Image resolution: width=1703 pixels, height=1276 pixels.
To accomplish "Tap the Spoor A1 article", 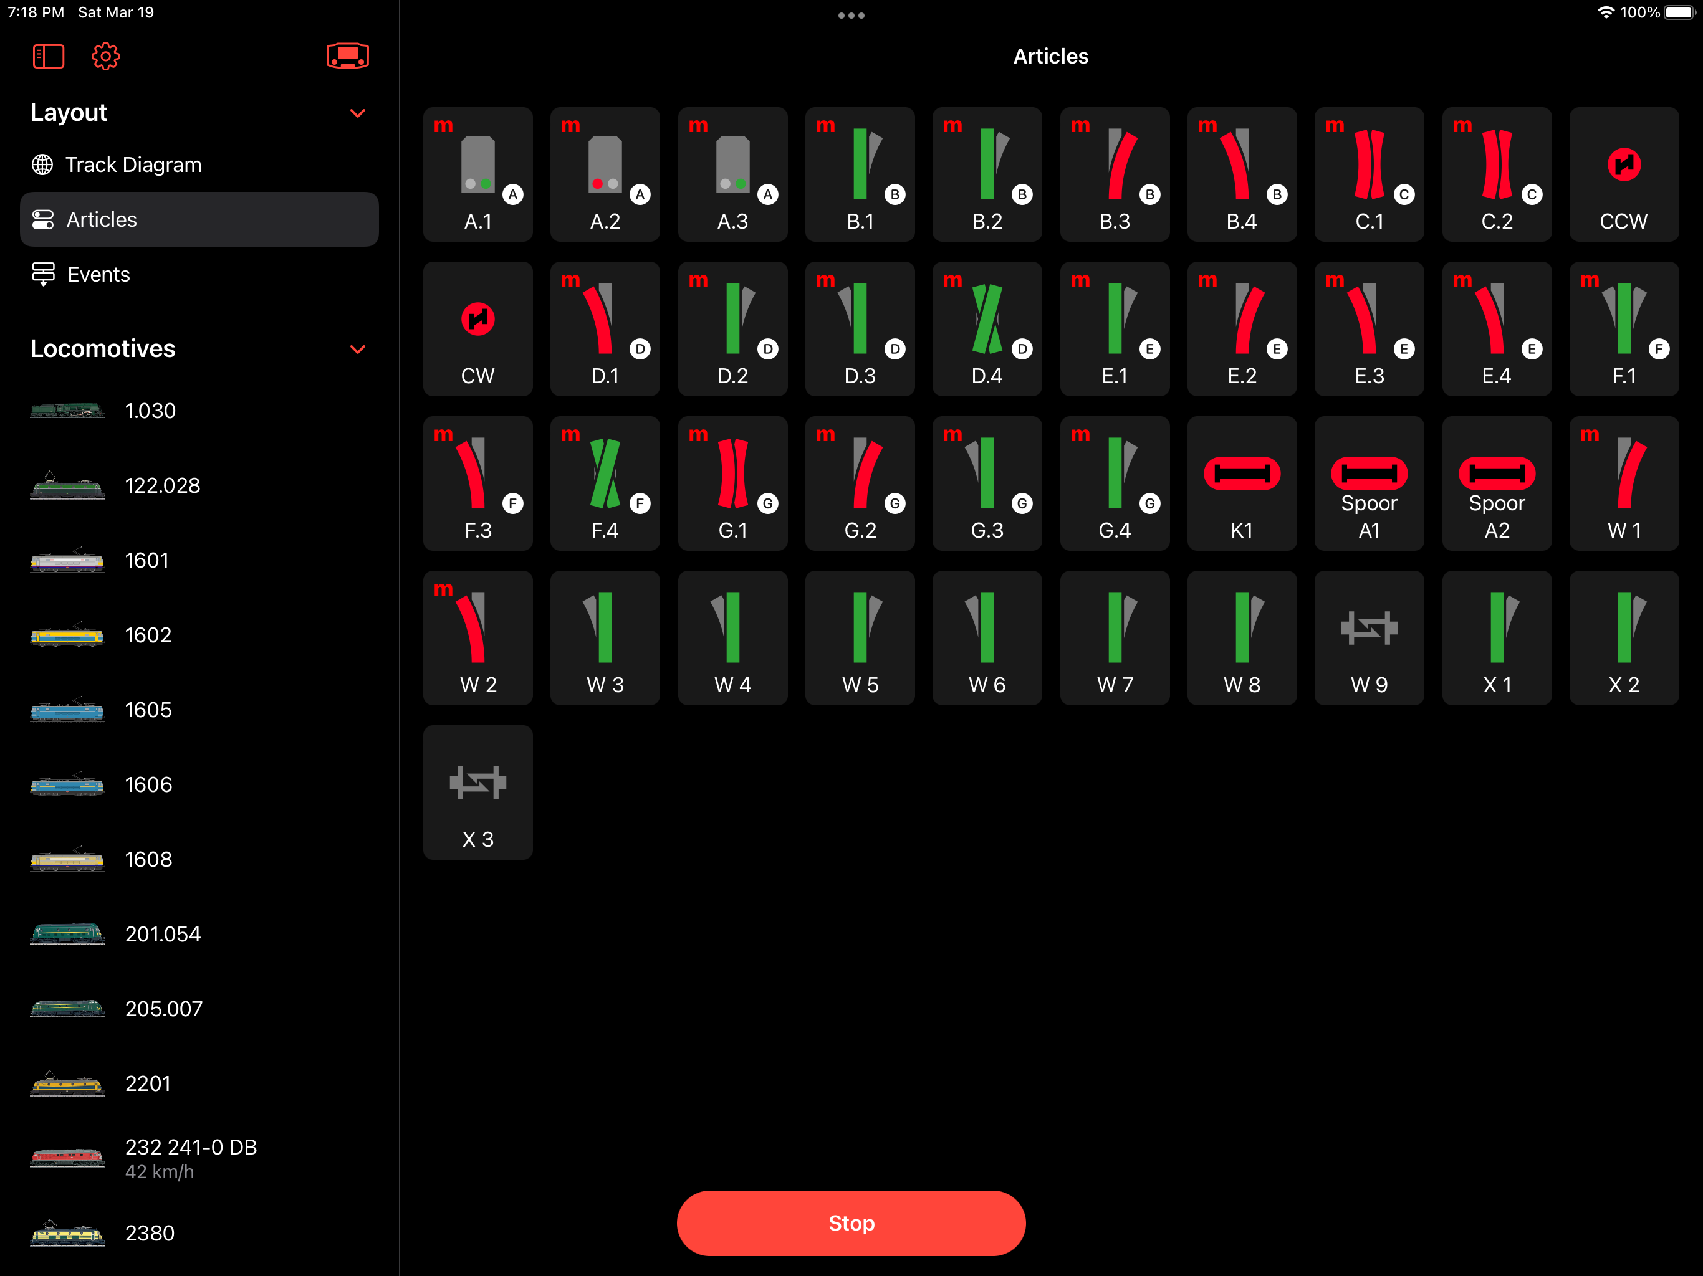I will point(1369,484).
